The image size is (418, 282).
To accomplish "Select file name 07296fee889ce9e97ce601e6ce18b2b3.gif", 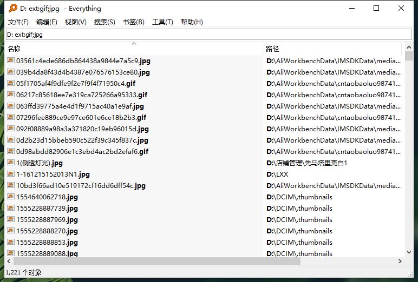I will pyautogui.click(x=81, y=118).
